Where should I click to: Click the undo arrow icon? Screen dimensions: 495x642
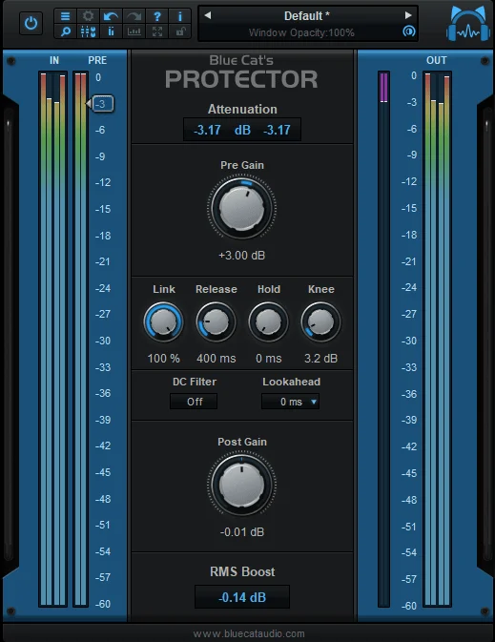tap(111, 16)
